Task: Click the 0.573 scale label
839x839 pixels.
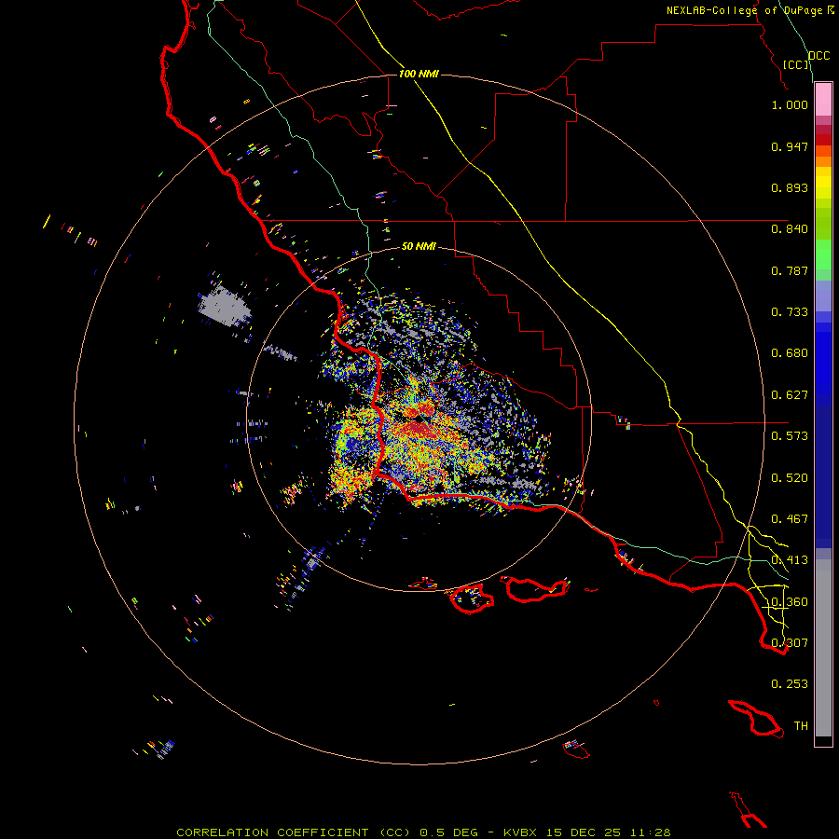Action: (x=790, y=436)
